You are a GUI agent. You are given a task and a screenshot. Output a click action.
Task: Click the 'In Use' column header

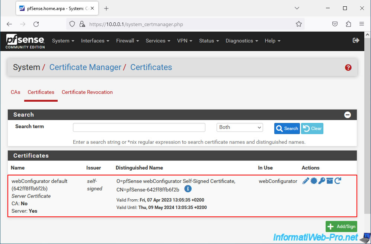pos(265,168)
